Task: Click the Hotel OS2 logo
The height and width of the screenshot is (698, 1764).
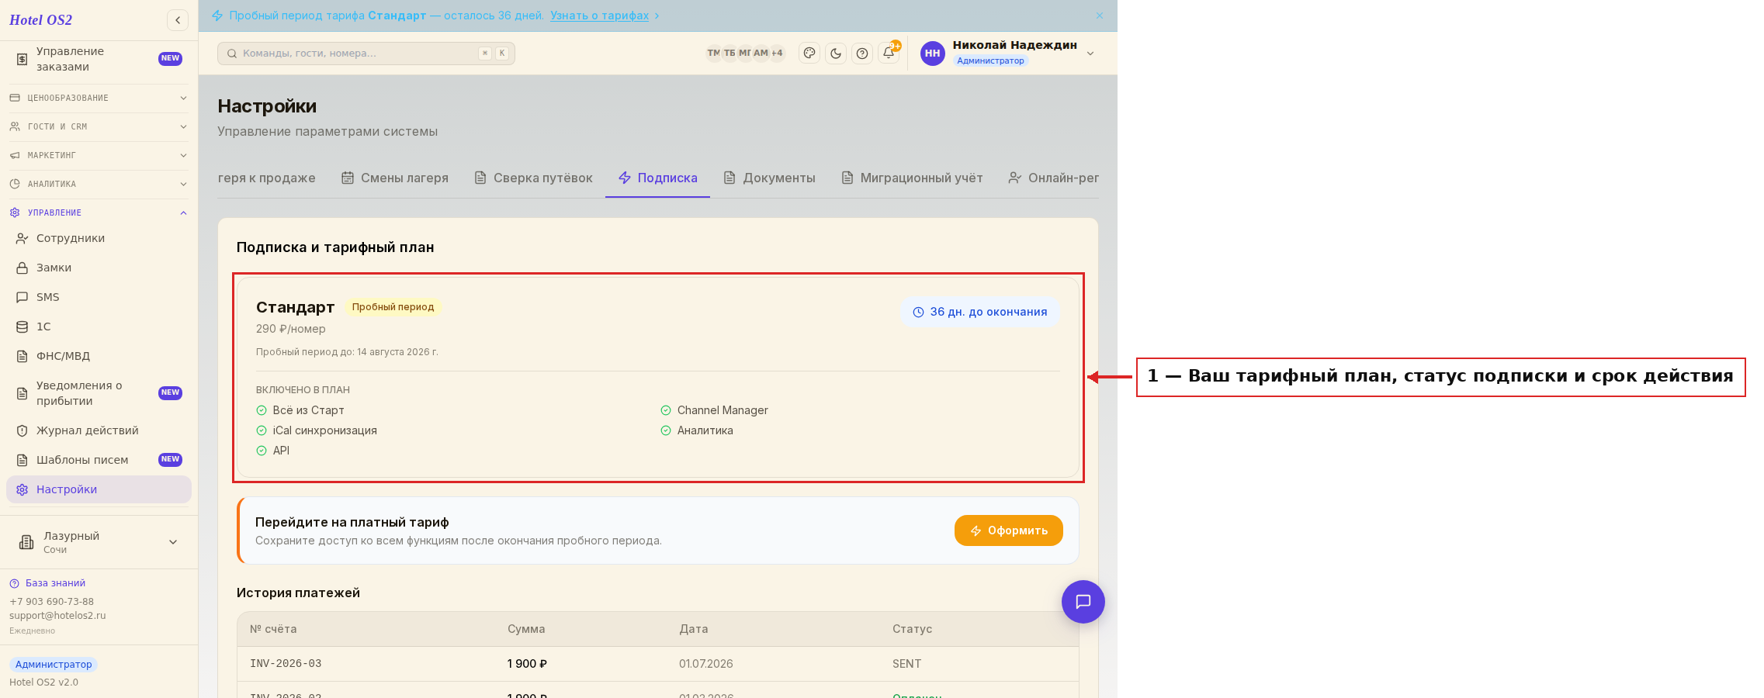Action: tap(40, 20)
